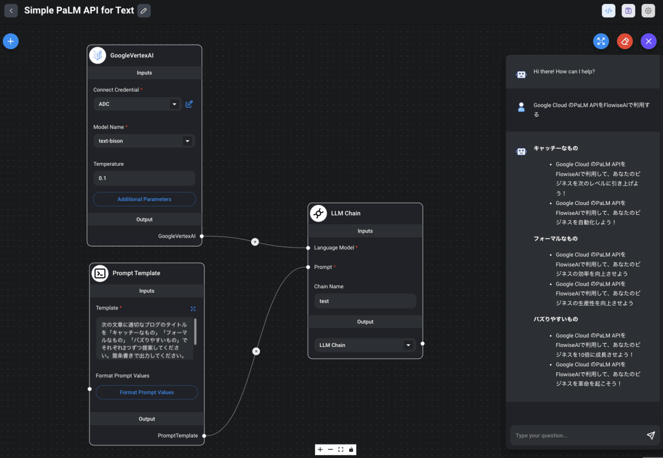The width and height of the screenshot is (663, 458).
Task: Add a new node with the plus button
Action: (x=10, y=41)
